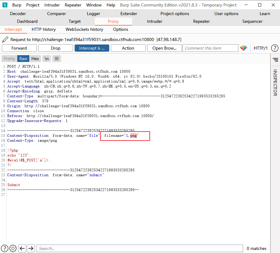Go to next search match arrow
280x253 pixels.
(31, 248)
